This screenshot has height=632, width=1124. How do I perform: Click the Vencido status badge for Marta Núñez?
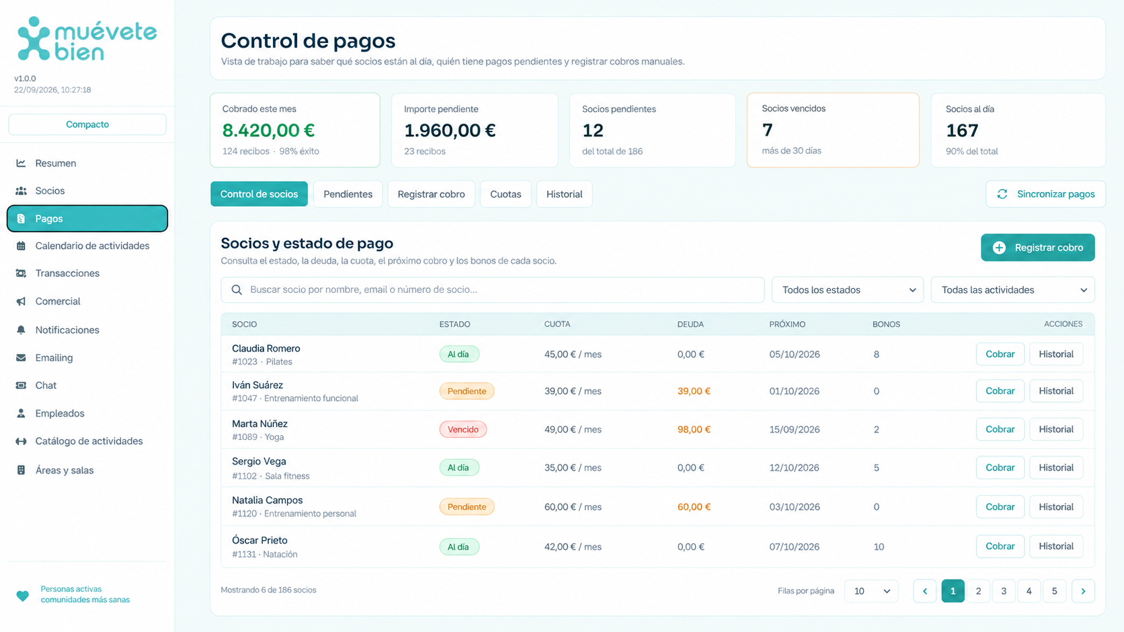click(463, 429)
